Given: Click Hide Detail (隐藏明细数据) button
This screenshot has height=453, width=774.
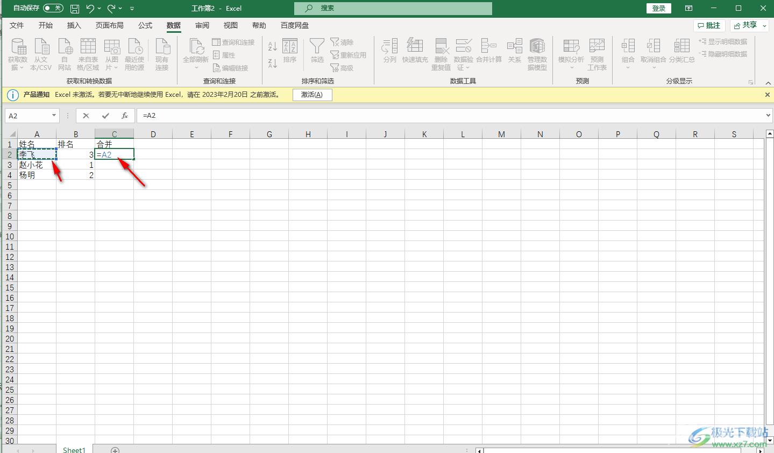Looking at the screenshot, I should 723,54.
